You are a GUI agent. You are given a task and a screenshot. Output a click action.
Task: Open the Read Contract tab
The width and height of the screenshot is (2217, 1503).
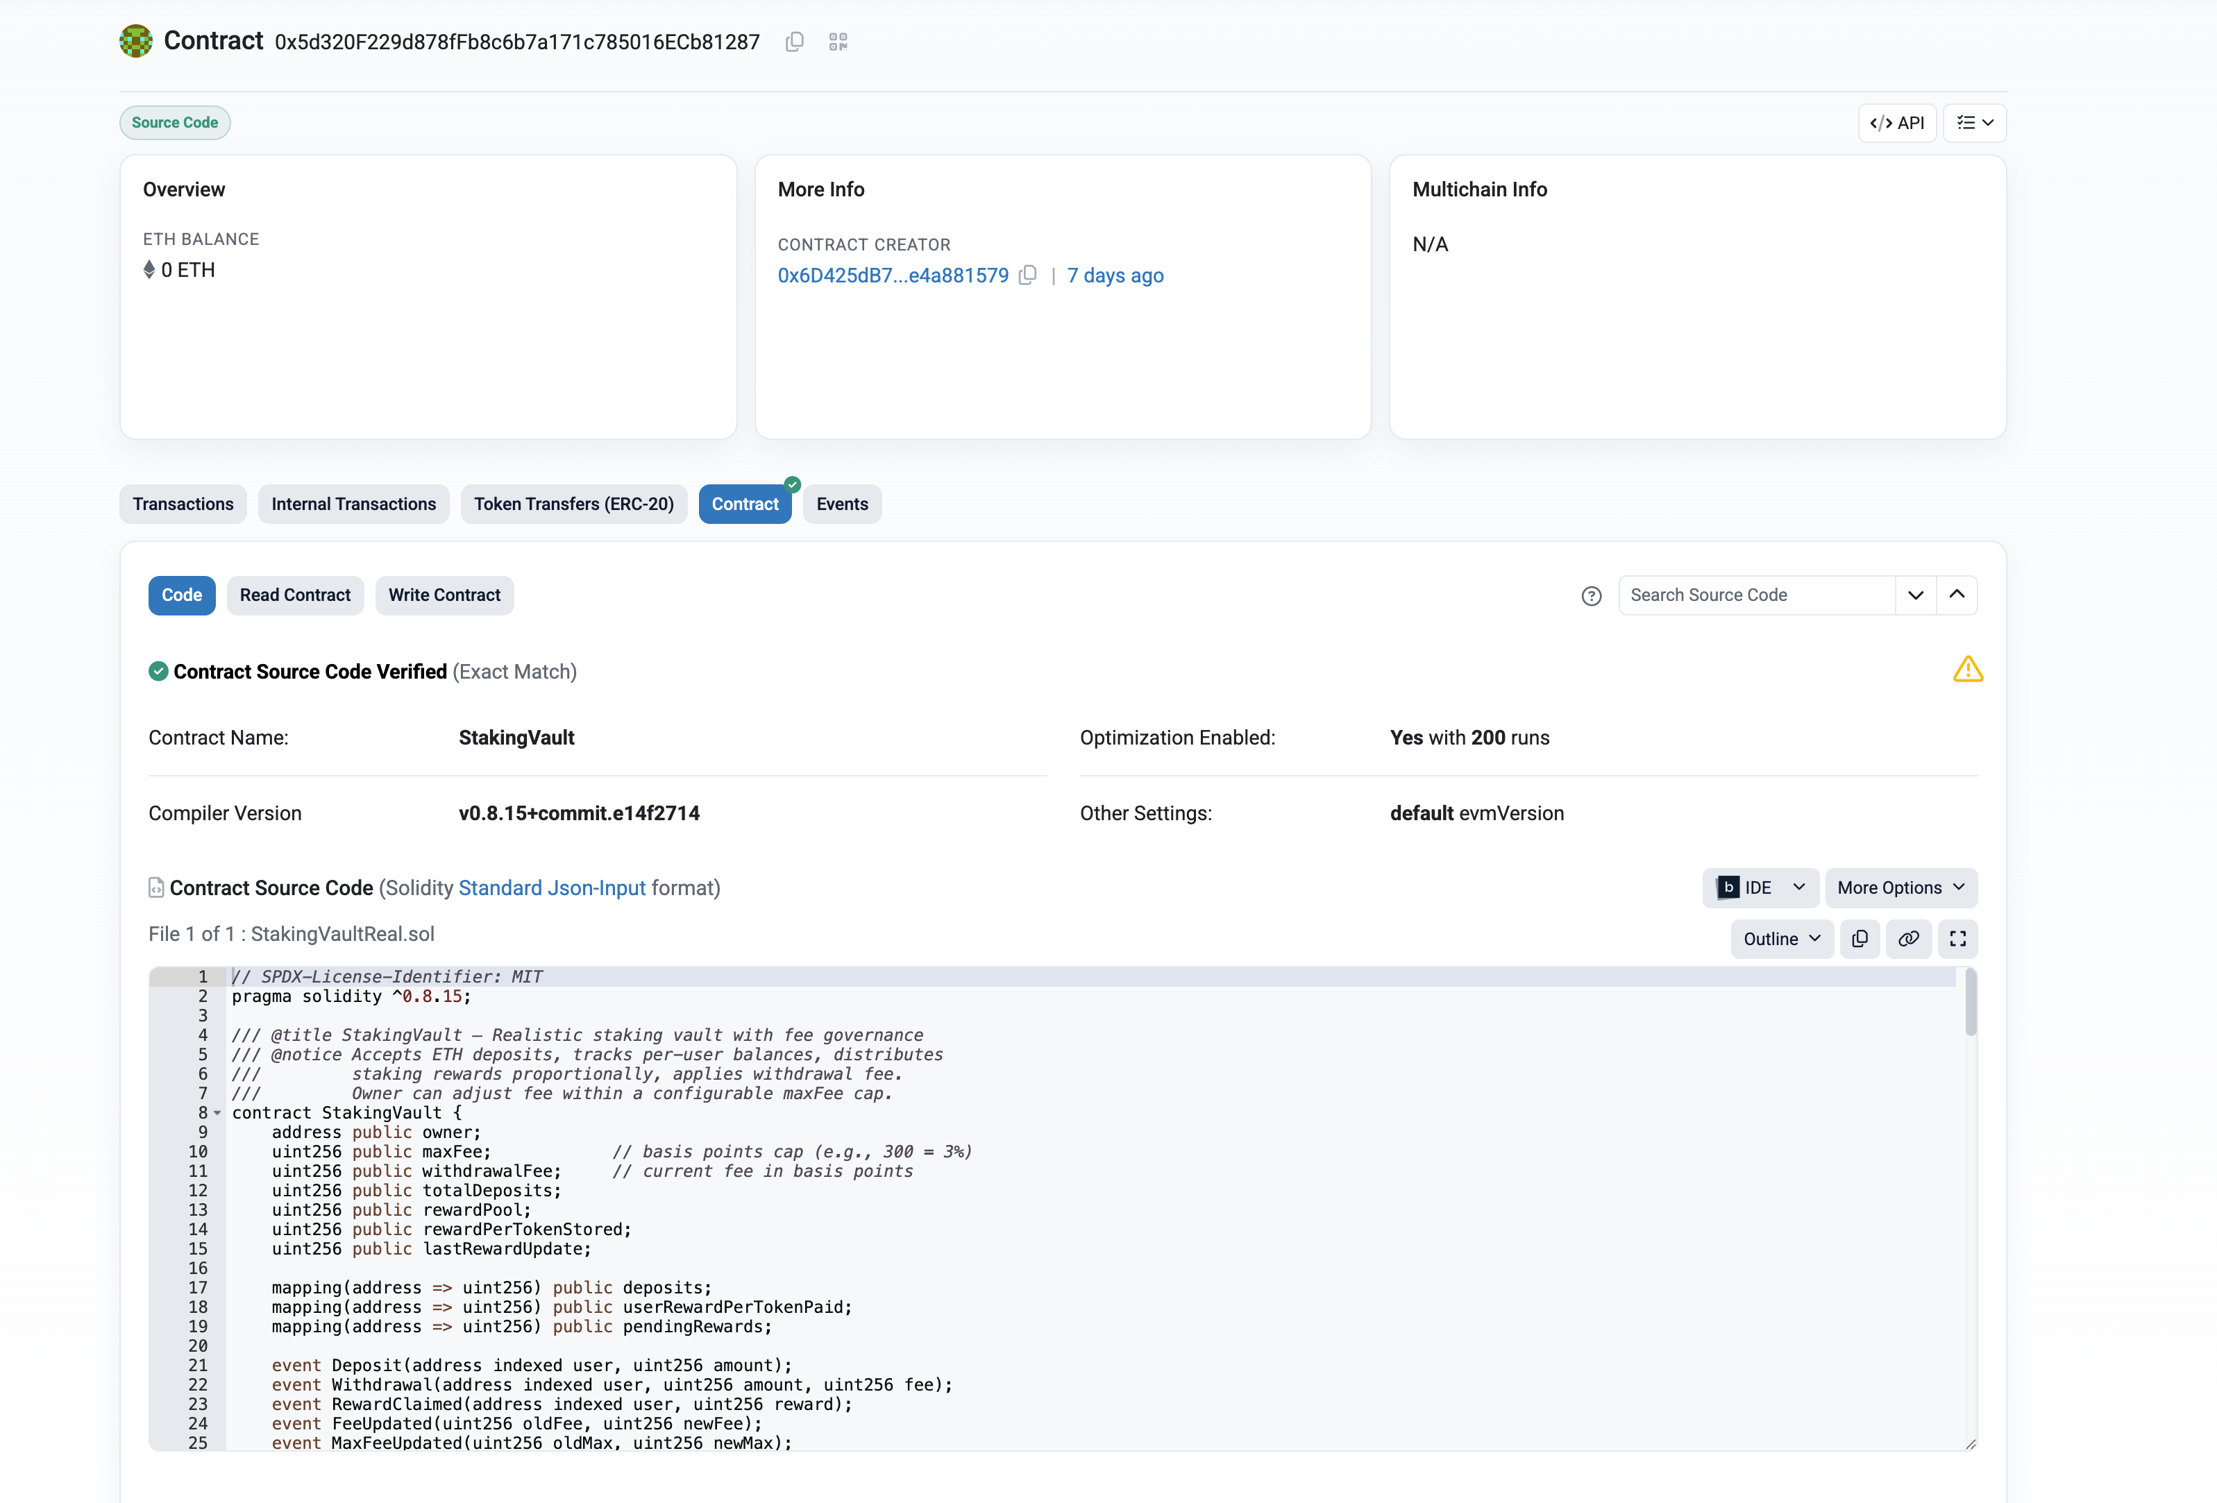tap(295, 595)
